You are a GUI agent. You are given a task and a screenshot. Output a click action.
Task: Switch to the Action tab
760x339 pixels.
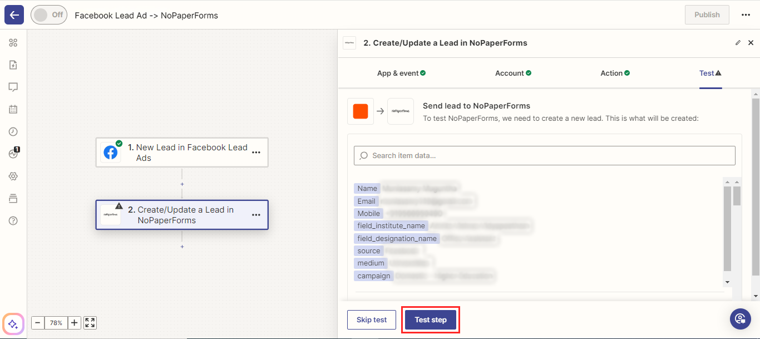[615, 73]
